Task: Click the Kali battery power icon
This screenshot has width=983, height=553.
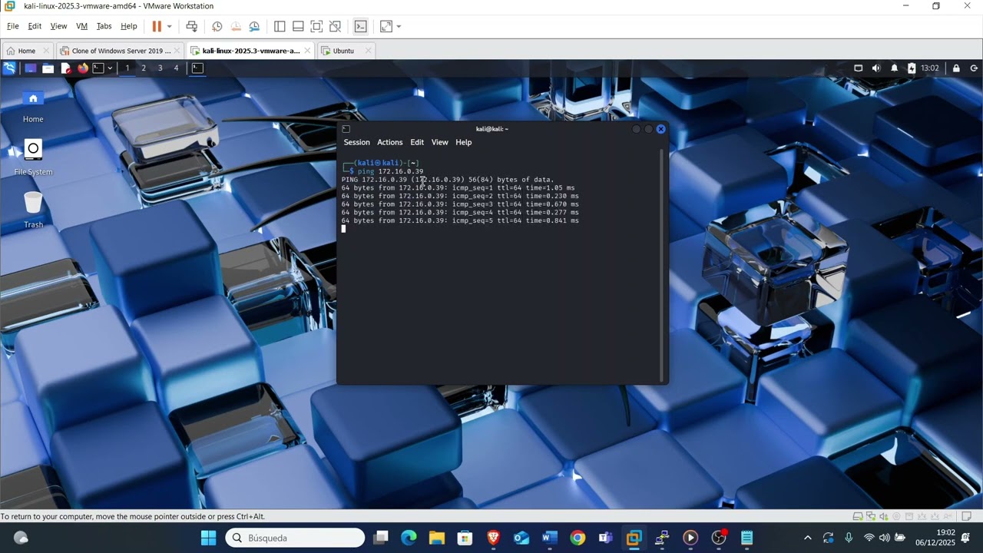Action: point(912,68)
